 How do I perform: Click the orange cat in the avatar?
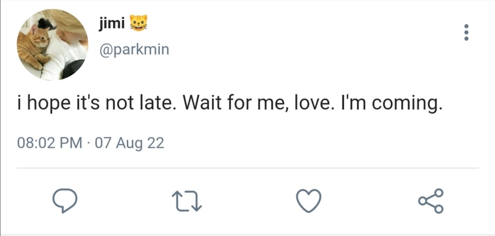click(34, 46)
